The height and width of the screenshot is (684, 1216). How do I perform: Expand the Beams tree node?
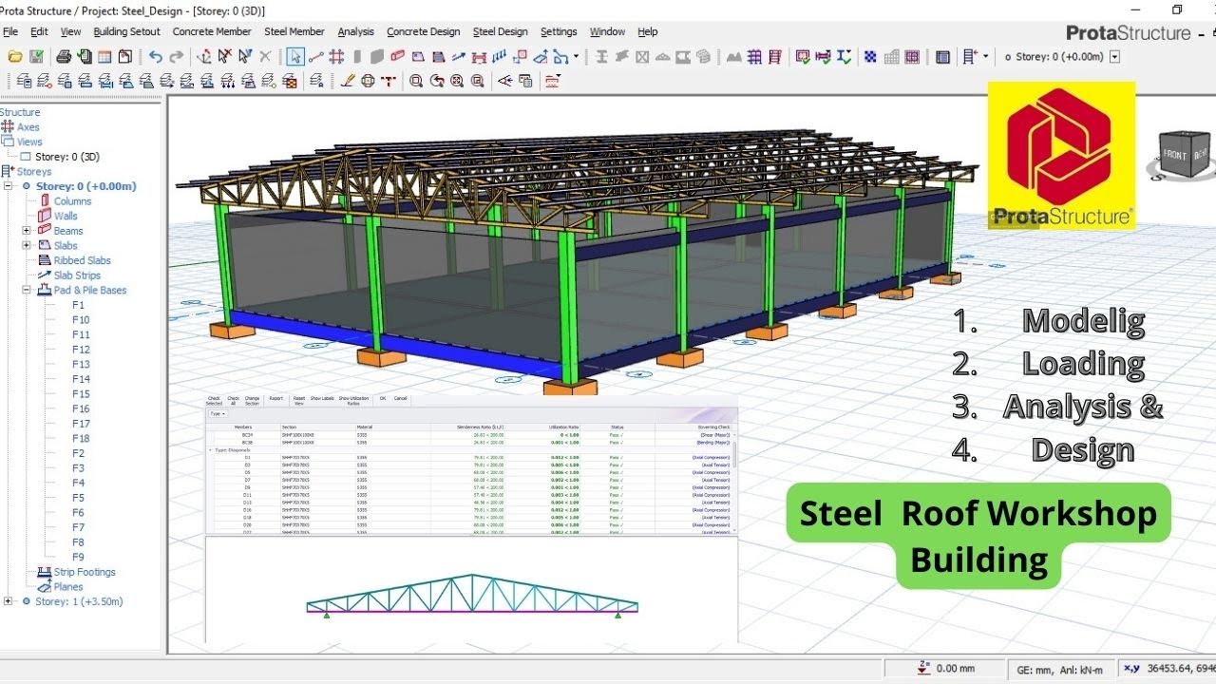27,231
